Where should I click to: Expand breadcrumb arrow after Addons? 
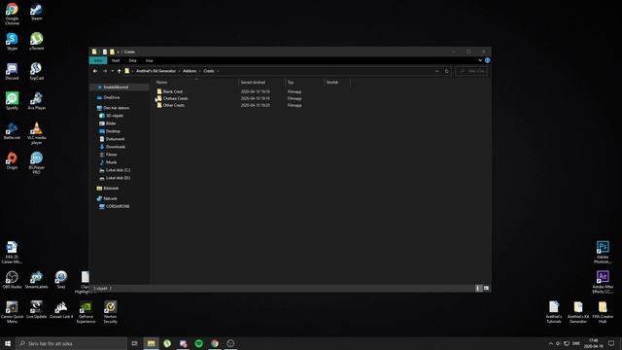pos(199,71)
